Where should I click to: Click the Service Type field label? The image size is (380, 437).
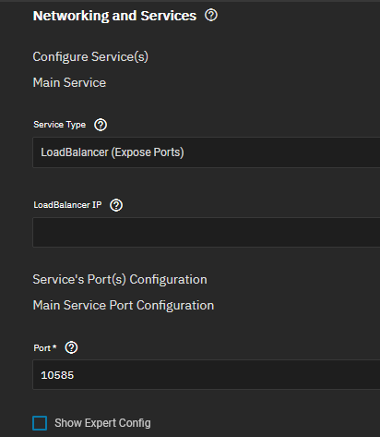pyautogui.click(x=60, y=125)
